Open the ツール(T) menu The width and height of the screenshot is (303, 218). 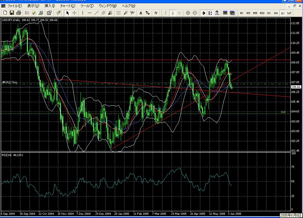[x=87, y=6]
